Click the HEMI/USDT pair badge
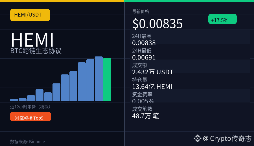This screenshot has width=254, height=146. pos(30,15)
